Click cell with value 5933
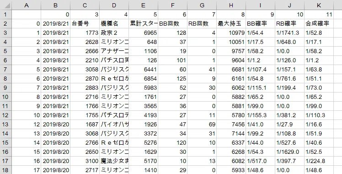 [x=231, y=170]
